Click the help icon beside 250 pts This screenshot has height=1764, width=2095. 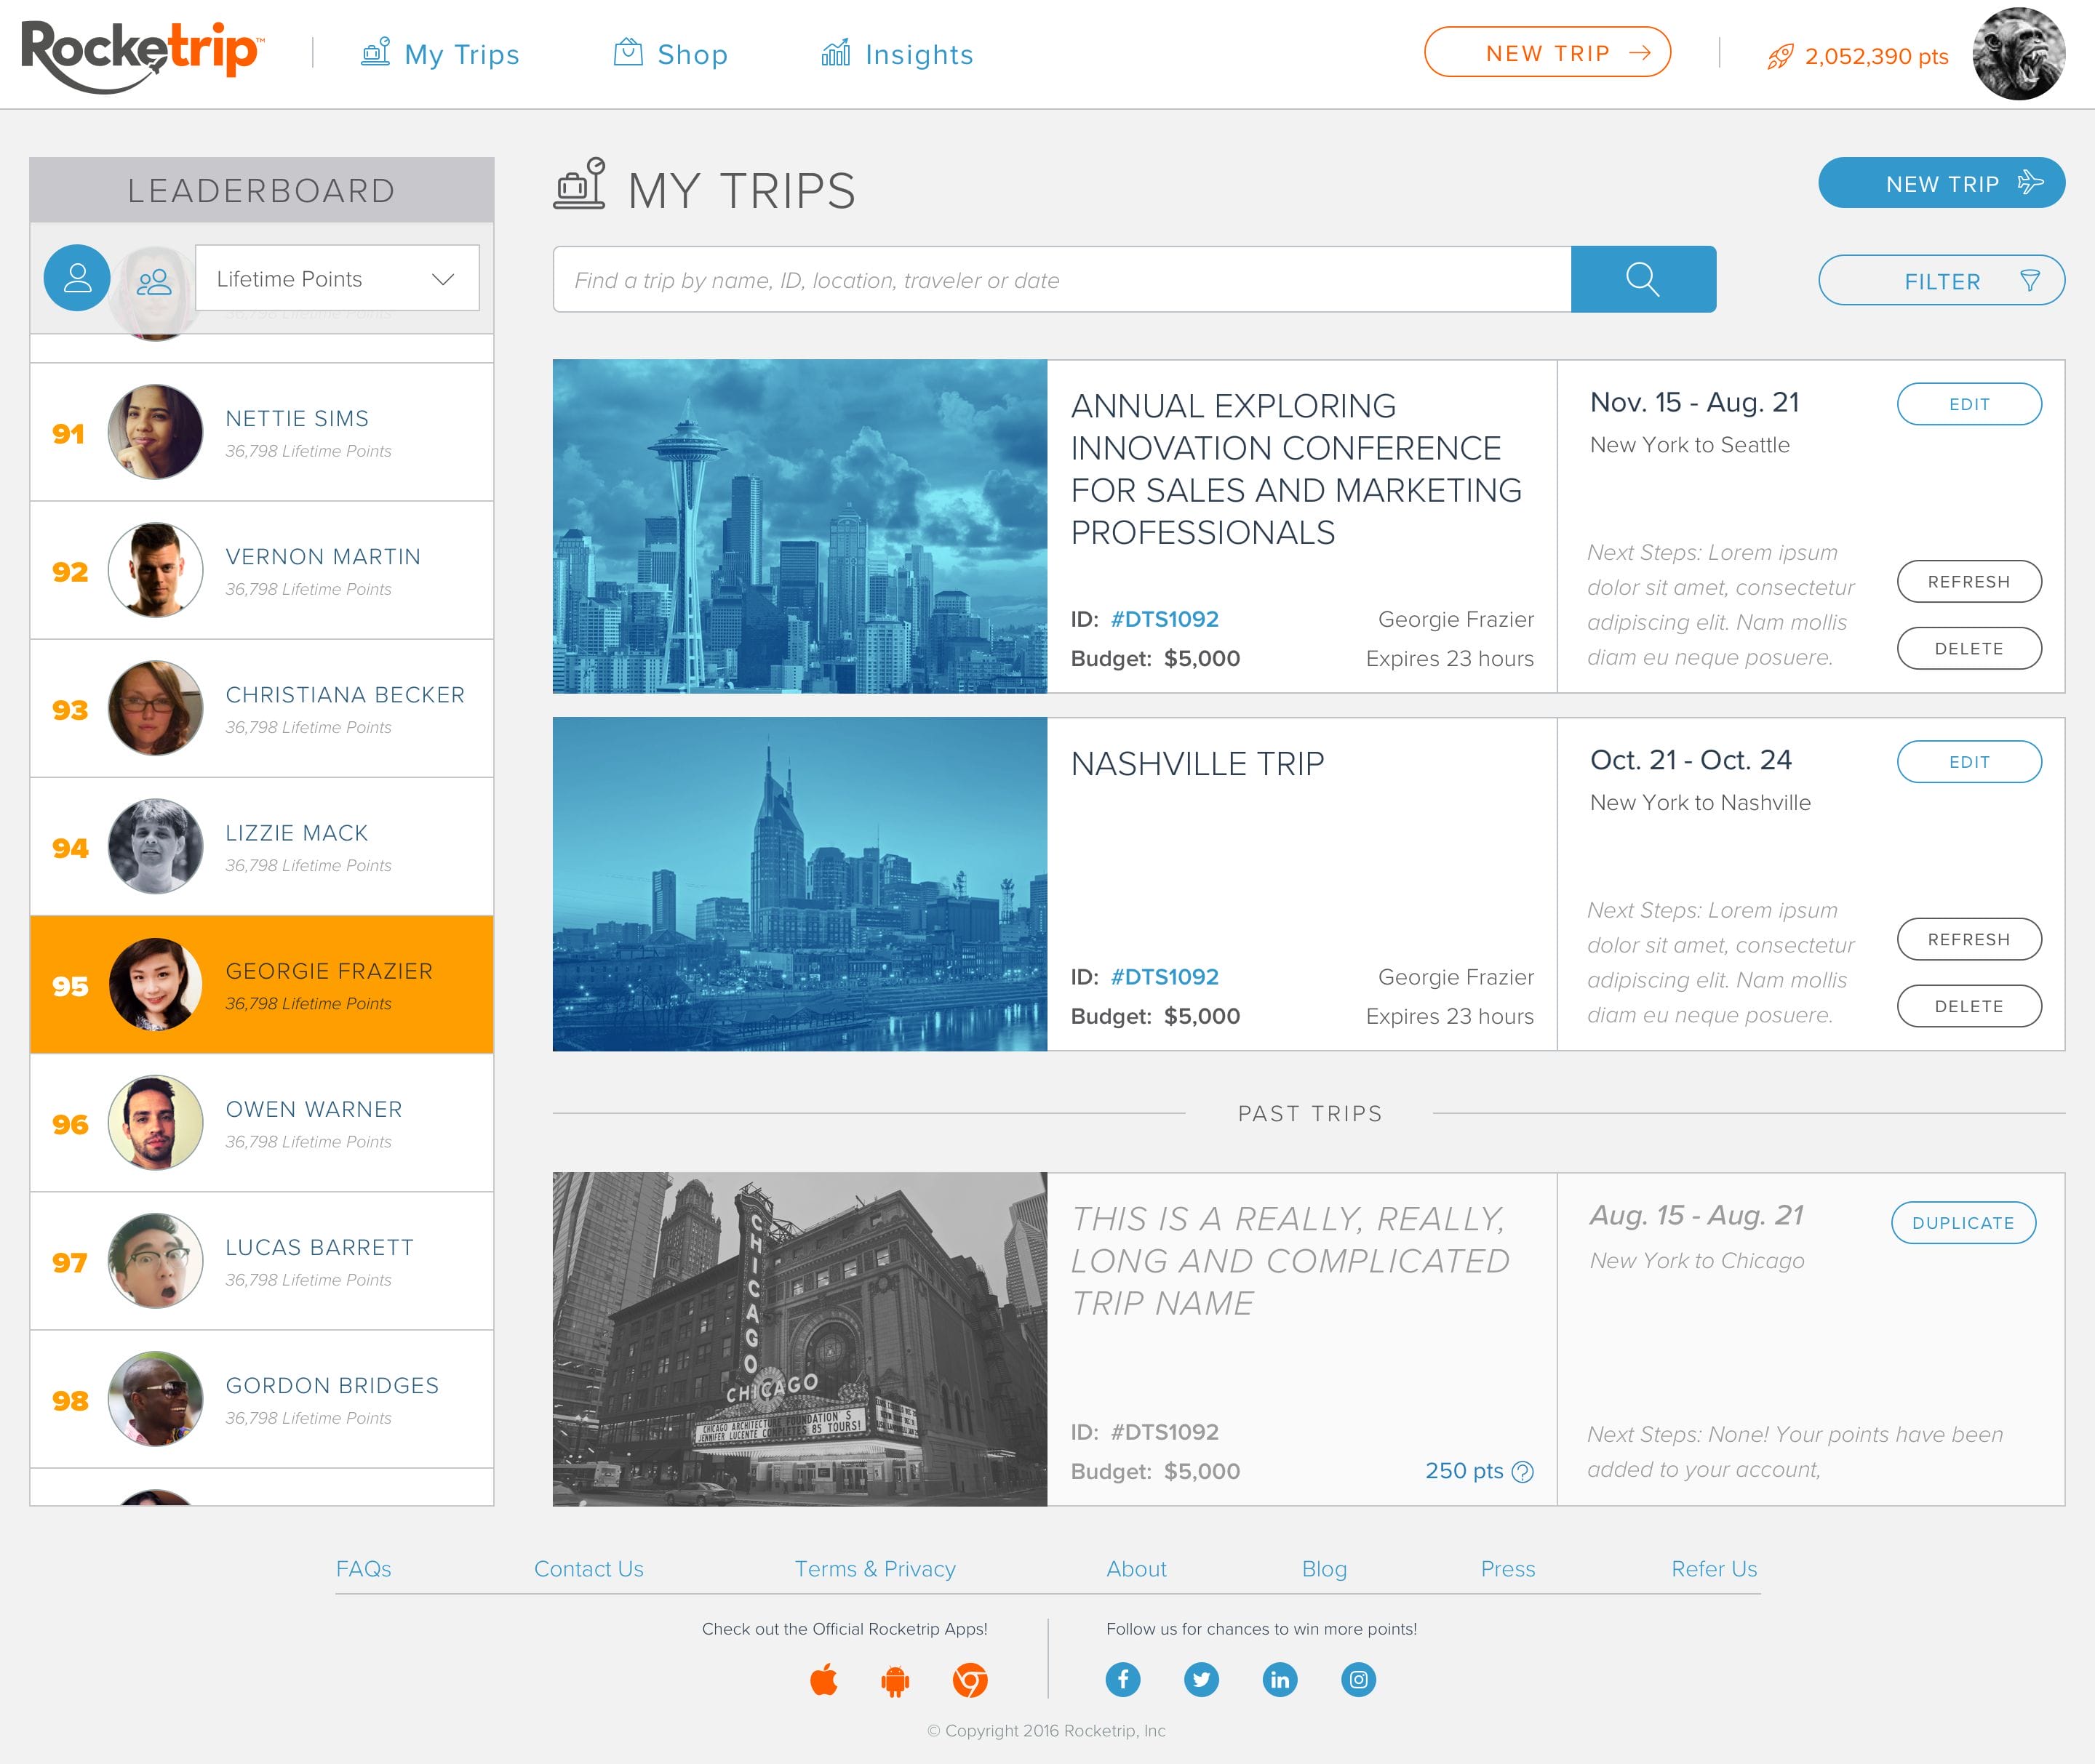[1523, 1471]
